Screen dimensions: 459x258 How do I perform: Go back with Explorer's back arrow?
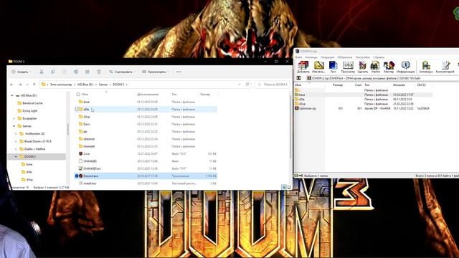coord(11,85)
